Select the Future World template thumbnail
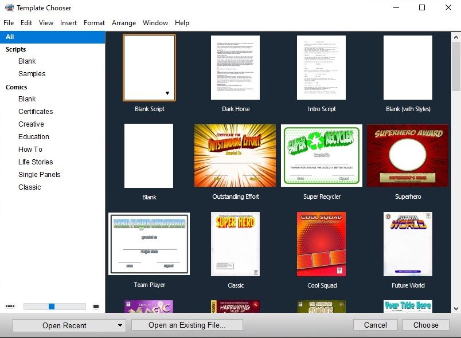The height and width of the screenshot is (338, 461). tap(408, 244)
